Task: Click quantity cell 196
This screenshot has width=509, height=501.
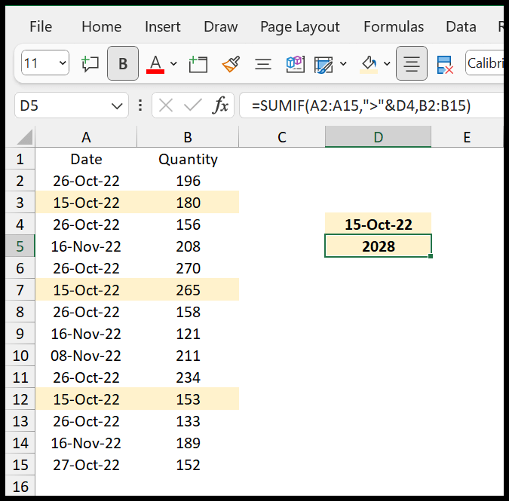Action: point(188,181)
